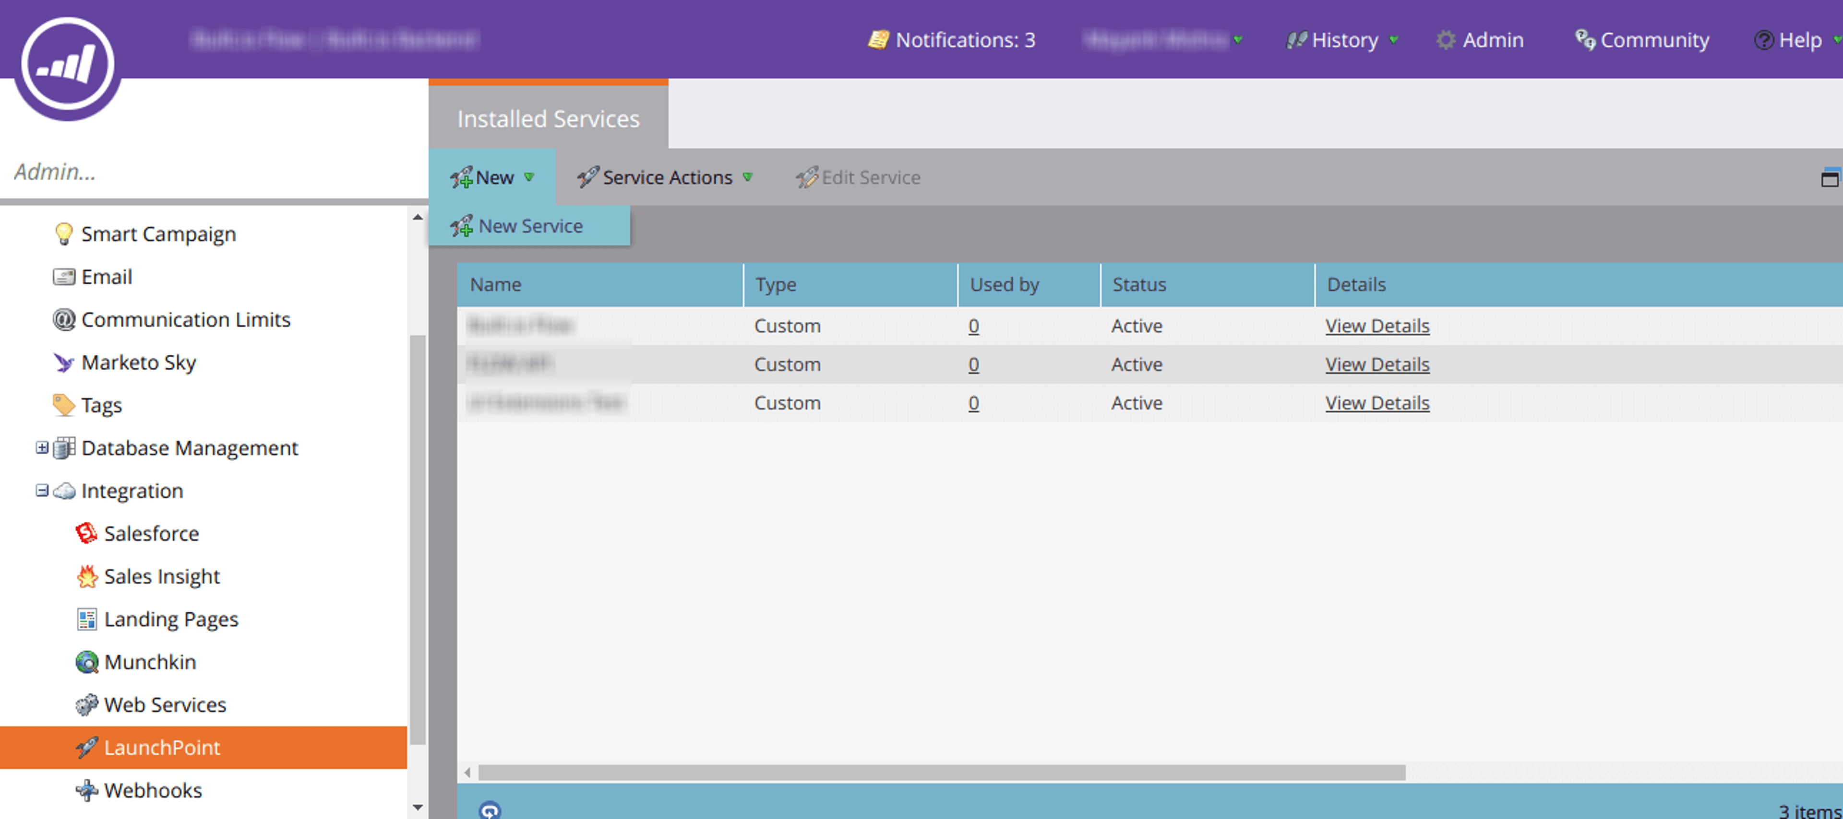This screenshot has width=1843, height=819.
Task: Open Marketo Sky in the tree
Action: 138,363
